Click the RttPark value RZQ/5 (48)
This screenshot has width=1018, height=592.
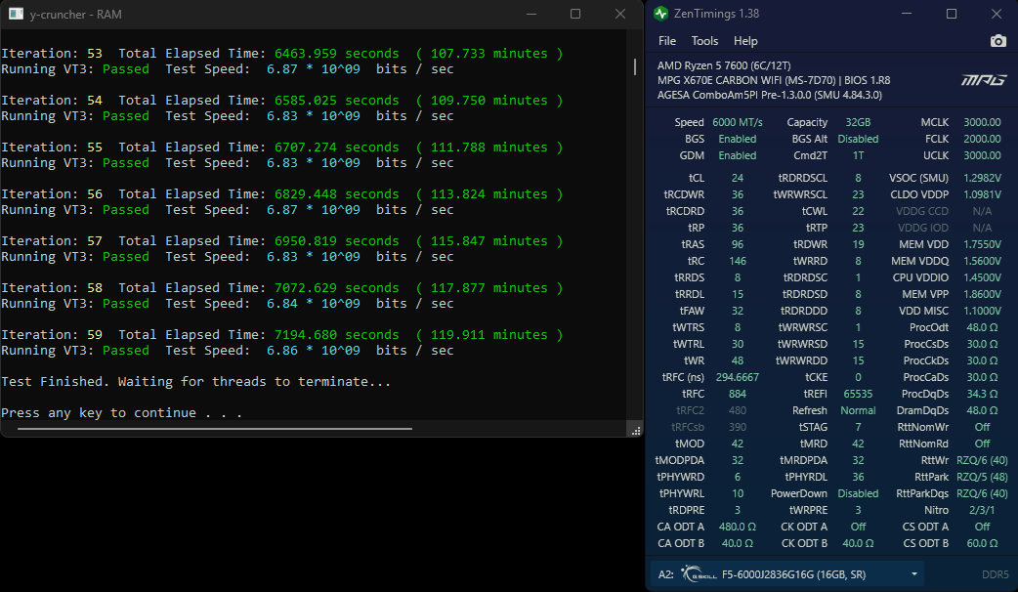point(982,477)
